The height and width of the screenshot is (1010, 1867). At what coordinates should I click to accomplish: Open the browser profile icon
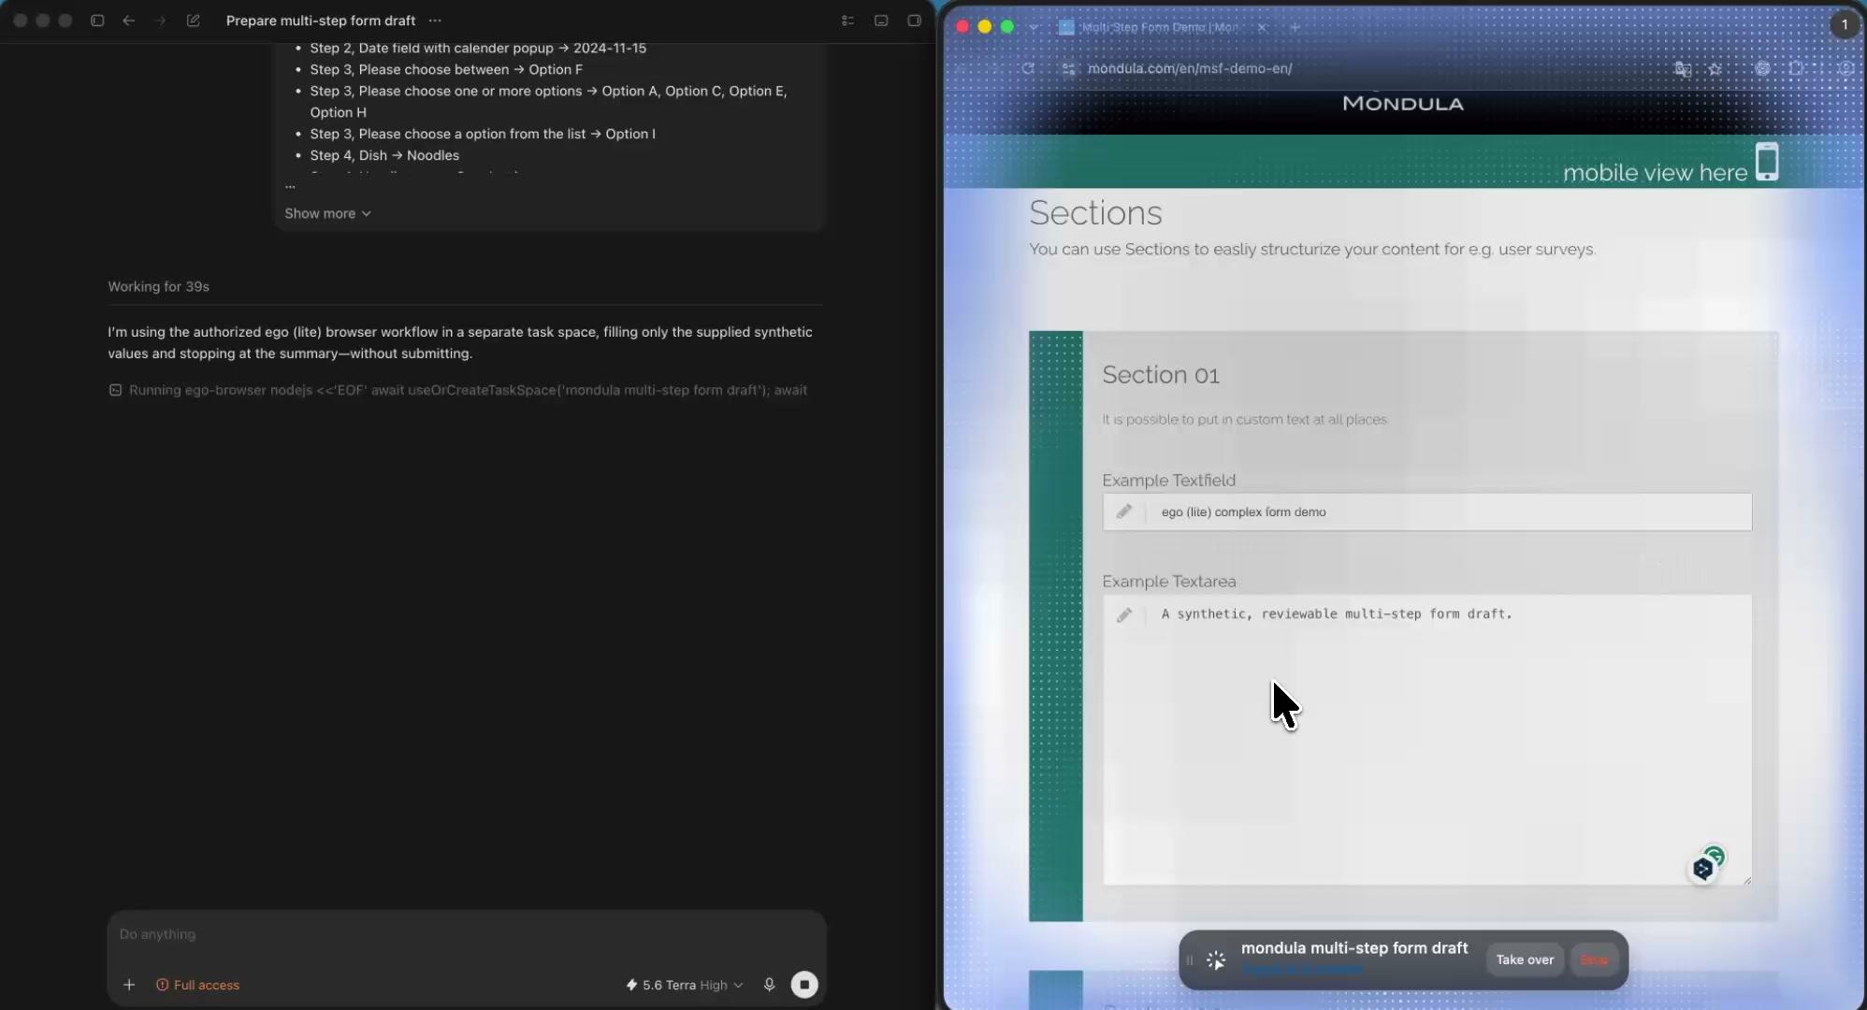tap(1846, 68)
